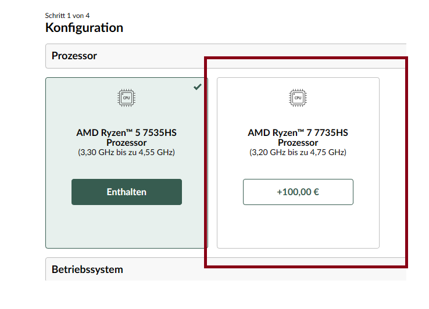The height and width of the screenshot is (309, 429).
Task: Expand the Betriebssystem section
Action: (226, 270)
